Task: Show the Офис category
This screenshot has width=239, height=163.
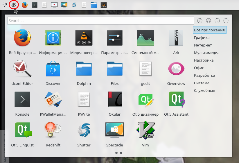Action: (x=199, y=68)
